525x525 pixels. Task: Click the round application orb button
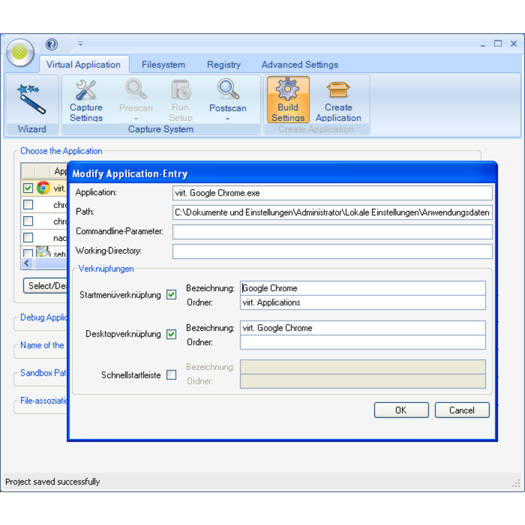pos(20,52)
